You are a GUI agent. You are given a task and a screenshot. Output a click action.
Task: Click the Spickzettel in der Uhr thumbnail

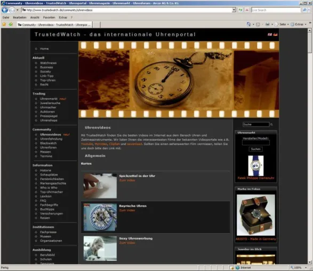click(x=100, y=186)
